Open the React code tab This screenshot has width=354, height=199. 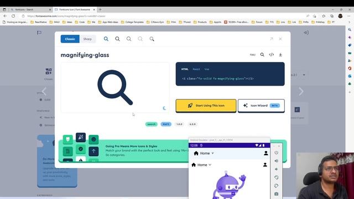[x=196, y=69]
